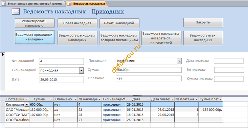Create a Новая накладная
248x128 pixels.
pyautogui.click(x=77, y=23)
